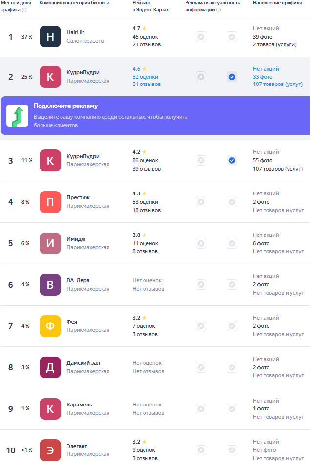This screenshot has height=469, width=310.
Task: Select ВА. Лера company name
Action: point(78,280)
